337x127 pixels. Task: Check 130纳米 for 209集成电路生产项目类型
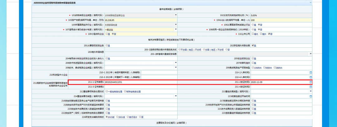[253, 68]
